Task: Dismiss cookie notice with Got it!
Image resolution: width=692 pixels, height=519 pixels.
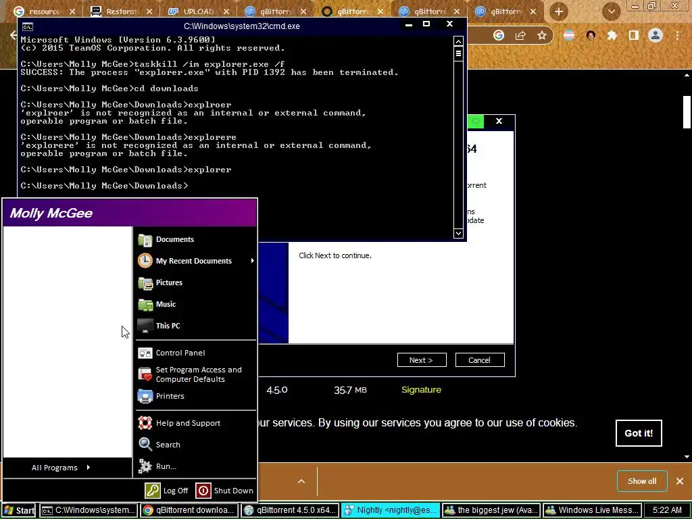Action: (x=639, y=433)
